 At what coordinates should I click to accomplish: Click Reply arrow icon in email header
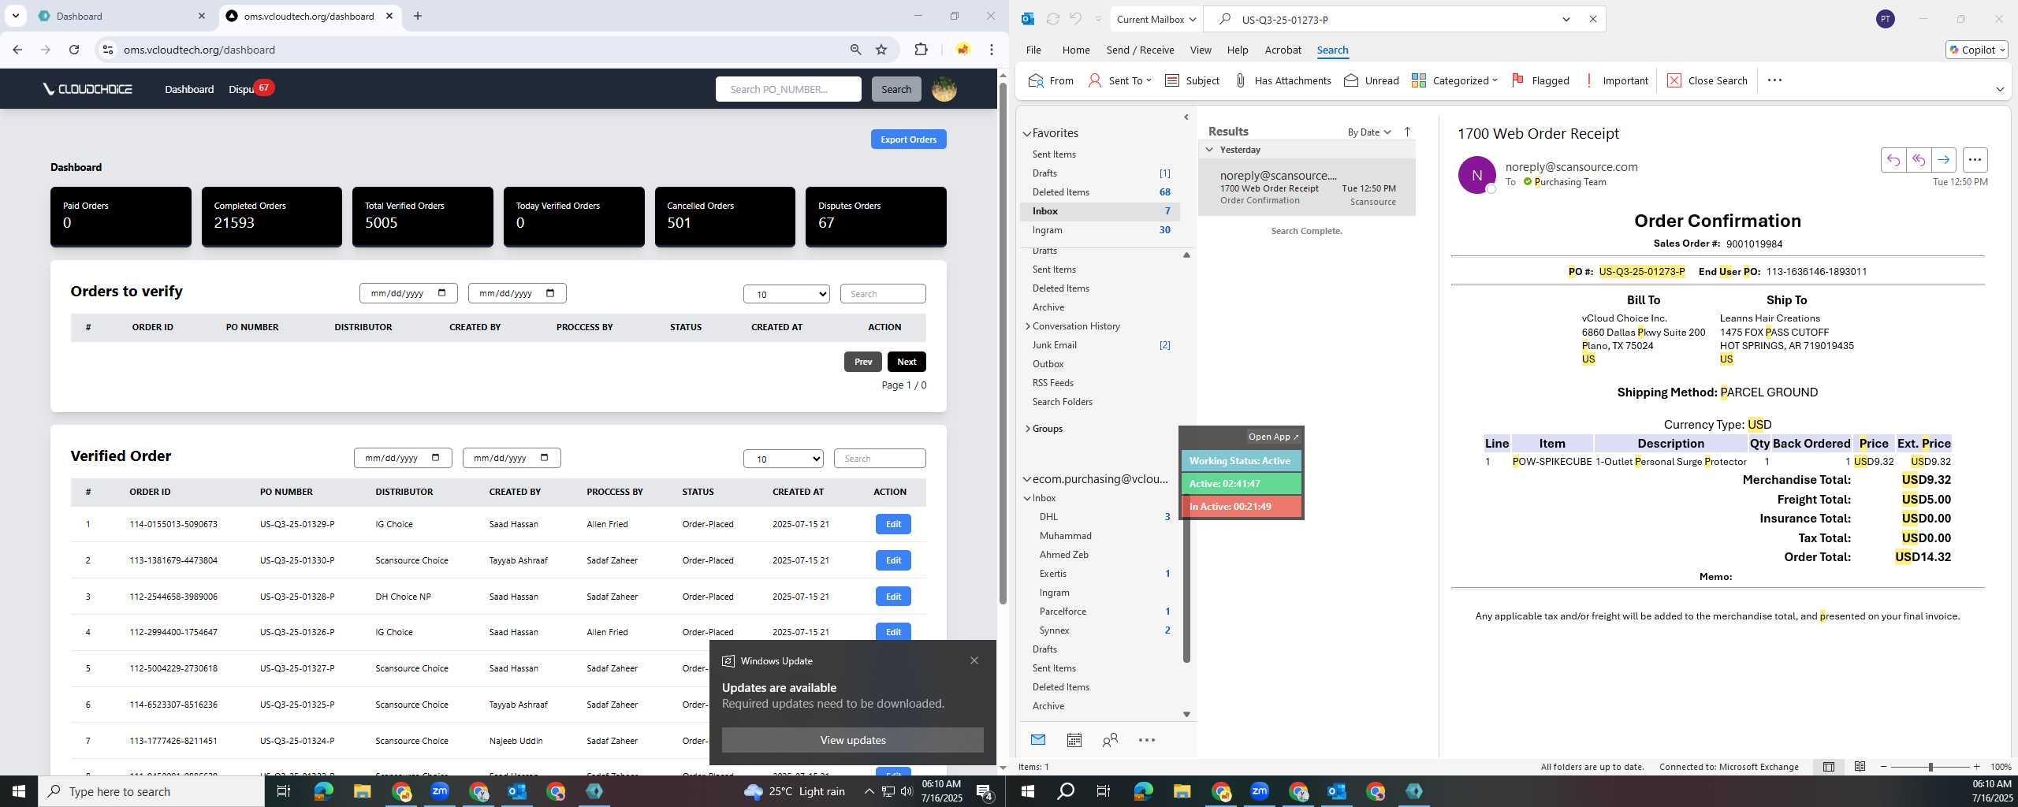(x=1893, y=160)
